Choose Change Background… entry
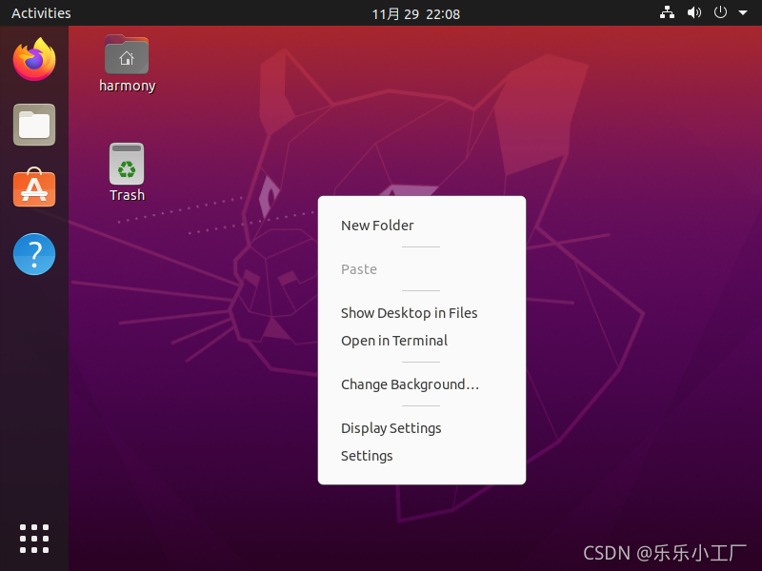 pyautogui.click(x=422, y=384)
